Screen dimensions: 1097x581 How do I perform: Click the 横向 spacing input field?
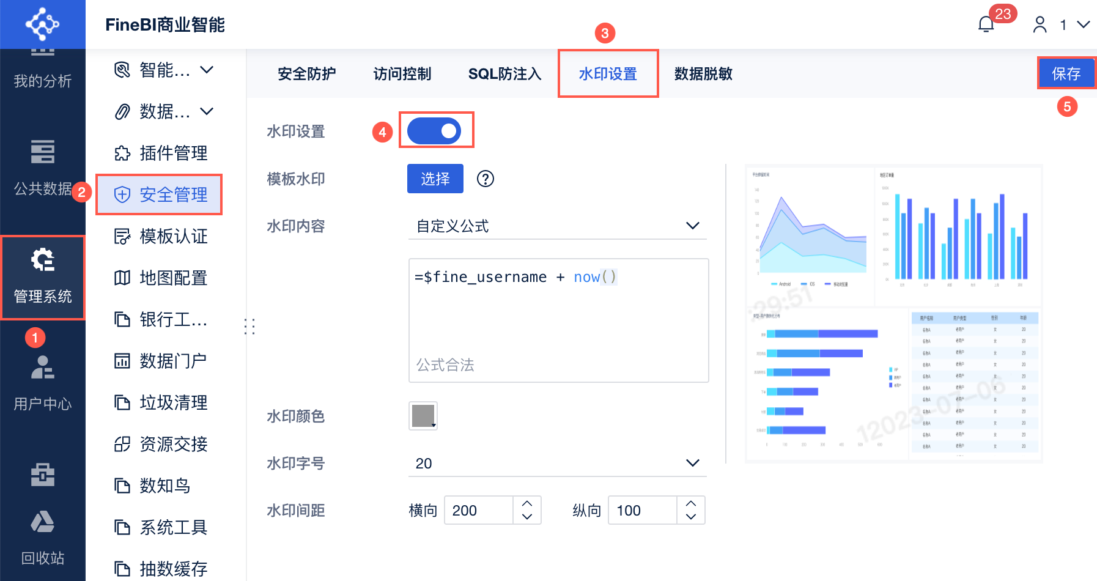click(x=479, y=510)
